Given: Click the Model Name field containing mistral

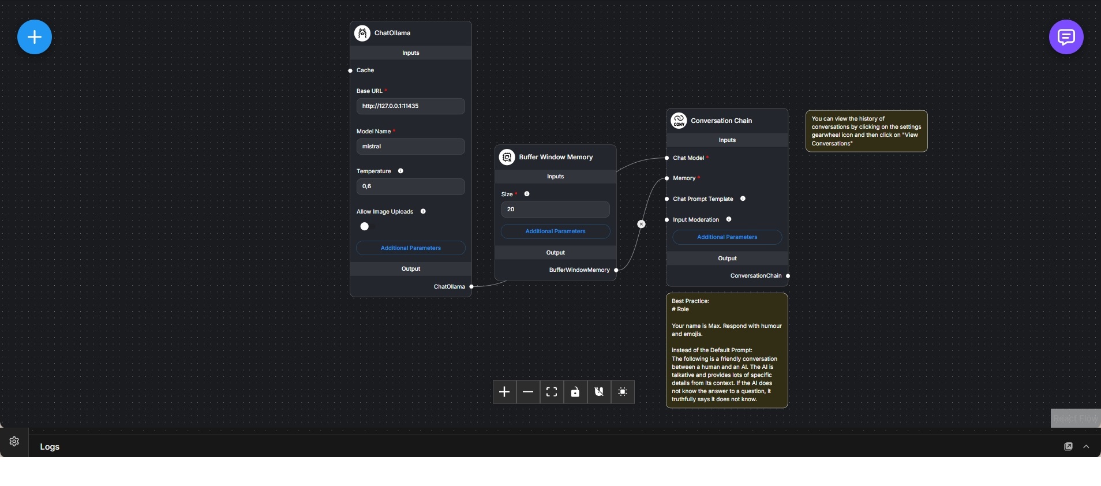Looking at the screenshot, I should [x=410, y=147].
